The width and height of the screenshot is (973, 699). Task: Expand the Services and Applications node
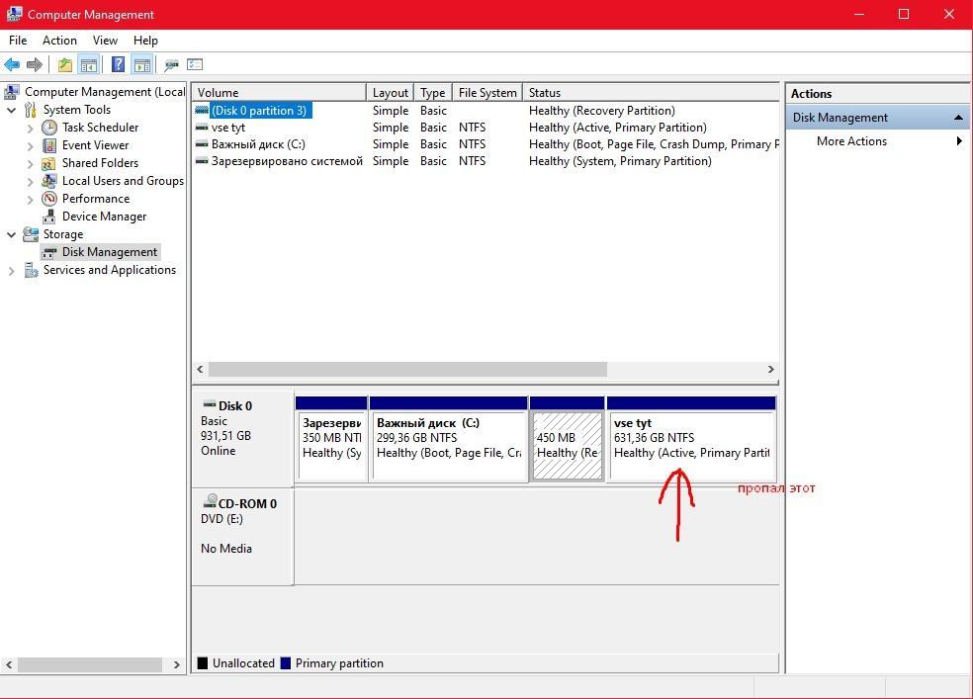(12, 270)
